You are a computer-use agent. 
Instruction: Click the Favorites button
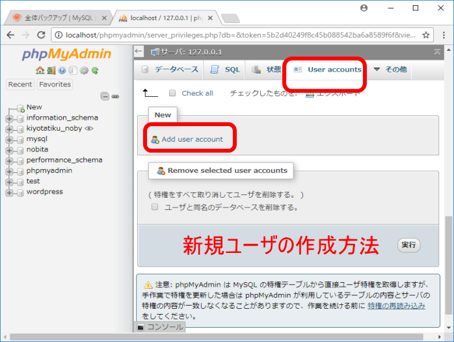tap(55, 85)
